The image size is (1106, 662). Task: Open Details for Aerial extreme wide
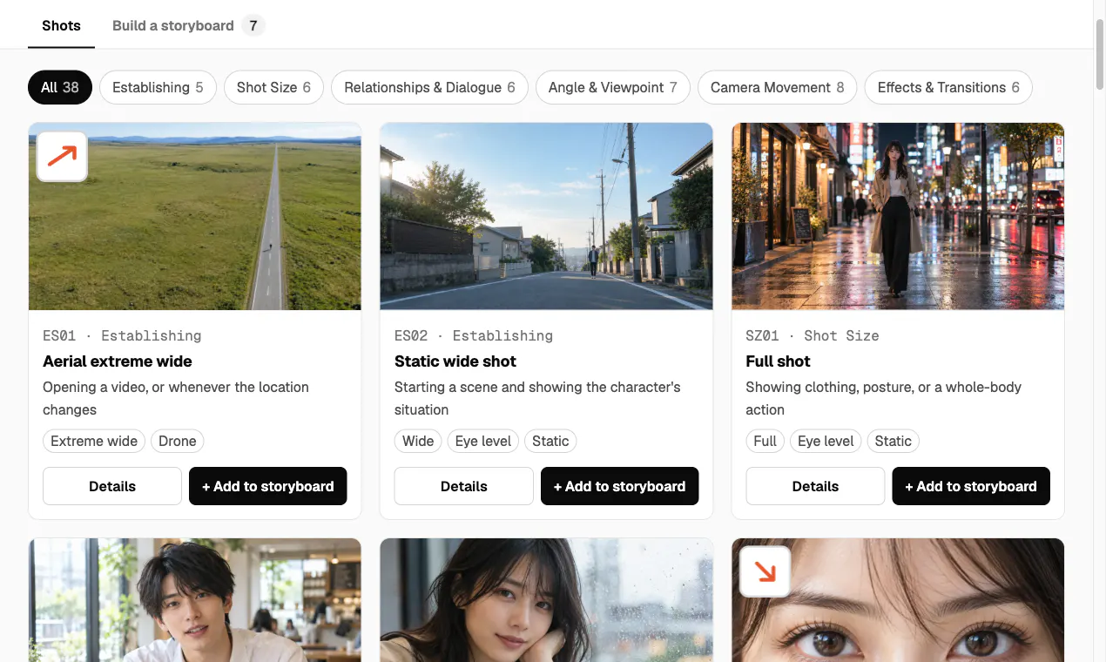(112, 486)
